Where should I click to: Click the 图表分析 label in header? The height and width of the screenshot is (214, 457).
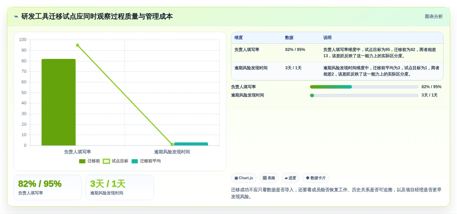[434, 17]
